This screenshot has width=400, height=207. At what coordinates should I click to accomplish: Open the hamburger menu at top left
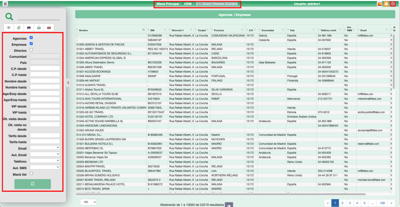(5, 4)
